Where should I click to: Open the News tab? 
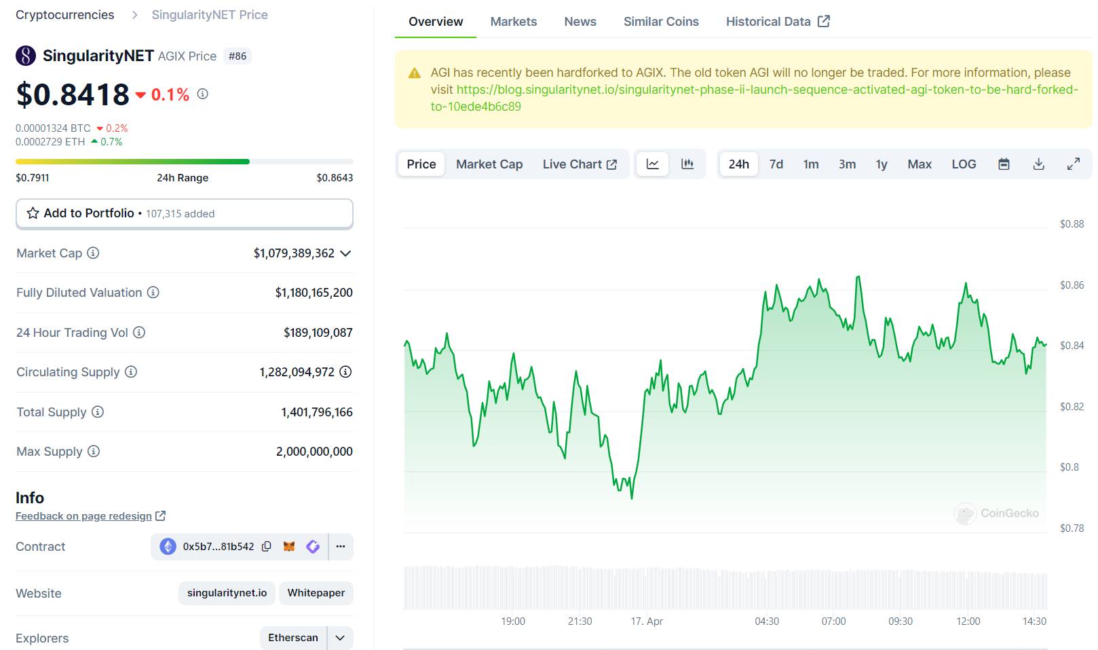(x=580, y=21)
